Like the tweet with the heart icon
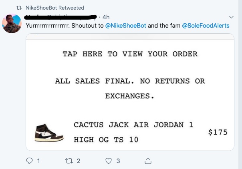 (x=108, y=161)
